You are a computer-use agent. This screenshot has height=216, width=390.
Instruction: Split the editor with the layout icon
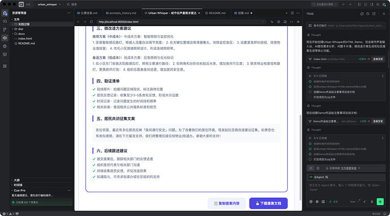click(292, 13)
